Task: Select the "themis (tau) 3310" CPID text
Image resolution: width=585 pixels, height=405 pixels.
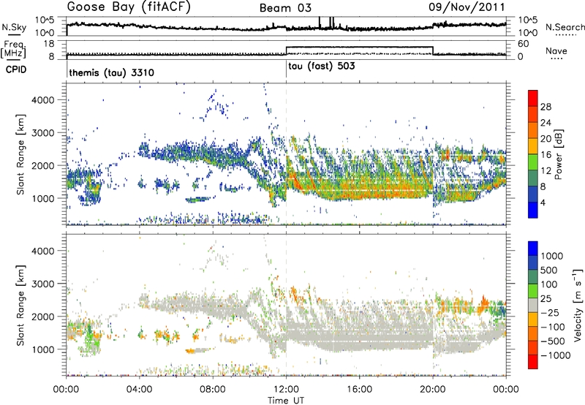Action: point(112,72)
